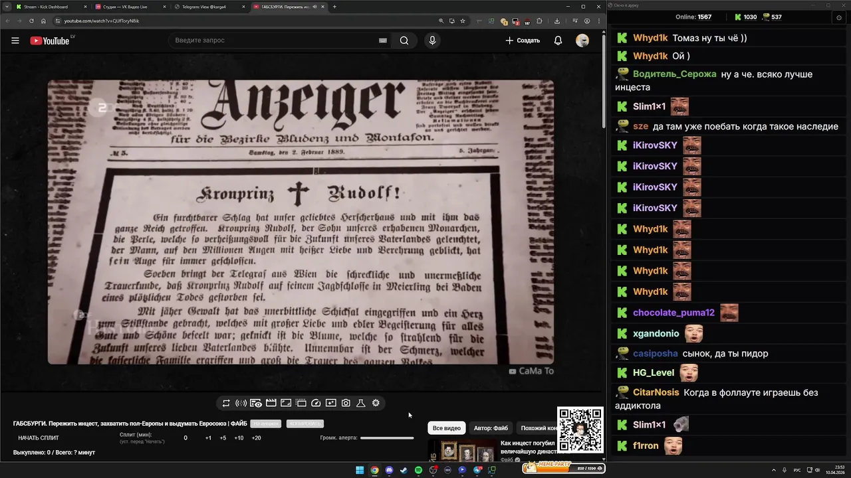
Task: Click username CitarNosis in chat
Action: coord(656,393)
